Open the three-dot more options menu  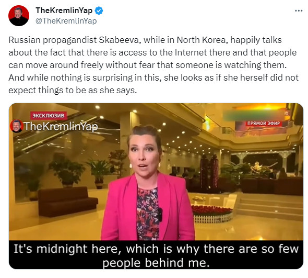point(299,10)
